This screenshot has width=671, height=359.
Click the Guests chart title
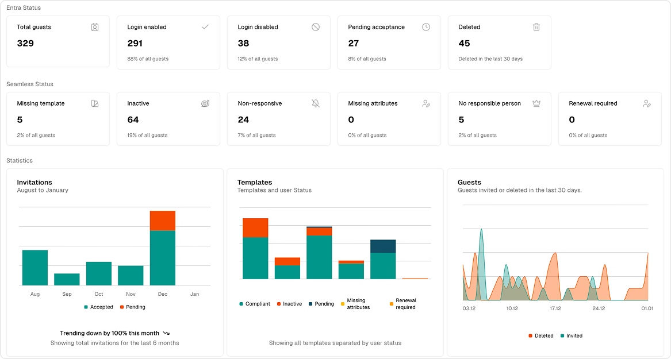tap(469, 182)
